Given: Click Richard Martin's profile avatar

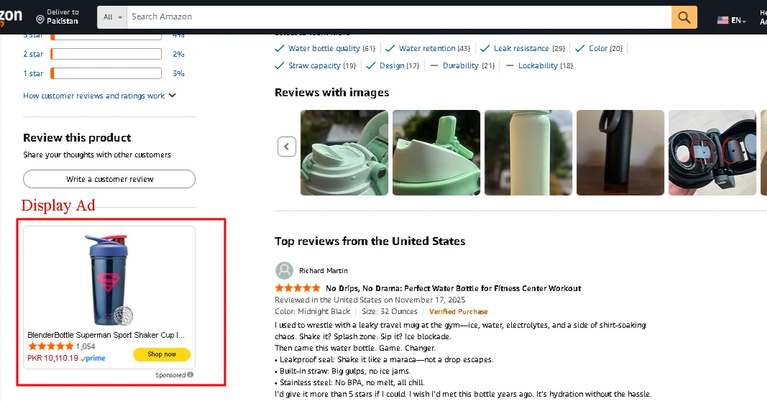Looking at the screenshot, I should (285, 270).
